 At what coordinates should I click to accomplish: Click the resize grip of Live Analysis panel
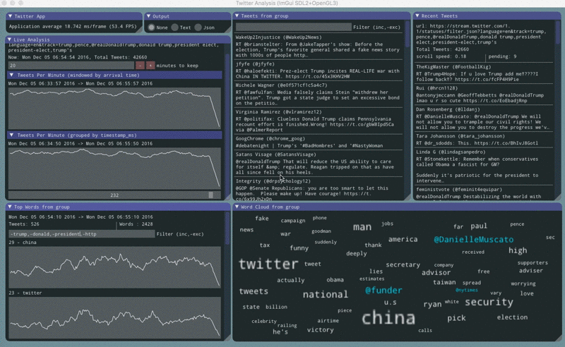tap(227, 197)
